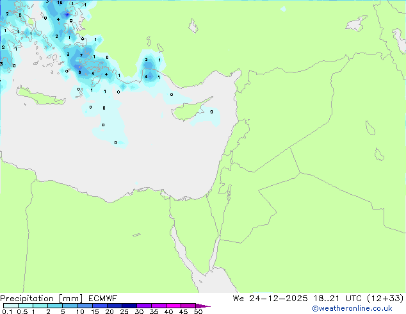Click the legend label '40'

[168, 311]
